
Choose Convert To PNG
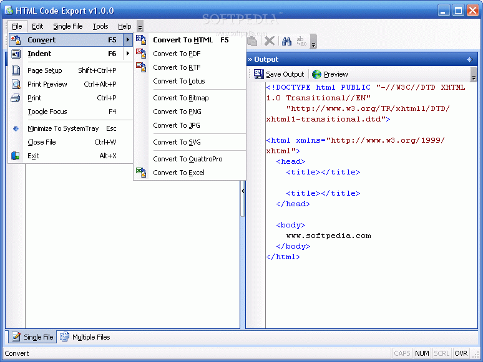pos(190,112)
